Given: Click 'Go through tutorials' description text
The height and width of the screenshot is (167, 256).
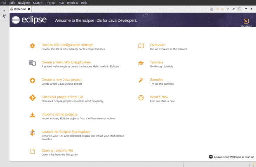Looking at the screenshot, I should (162, 66).
